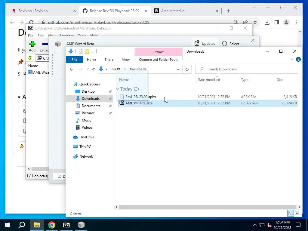Click the new folder icon in Explorer title bar
The image size is (308, 231).
(87, 51)
